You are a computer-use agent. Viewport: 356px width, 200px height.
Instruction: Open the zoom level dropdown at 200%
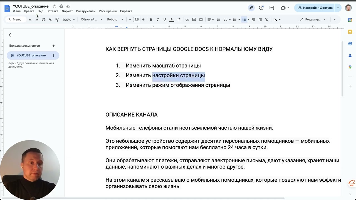(68, 20)
